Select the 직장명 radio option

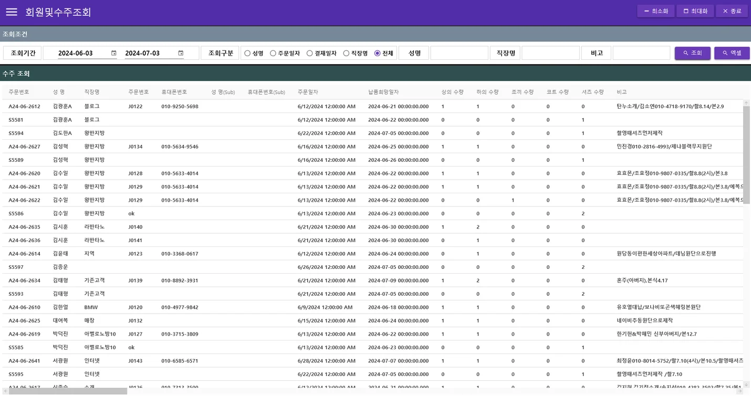(x=346, y=53)
